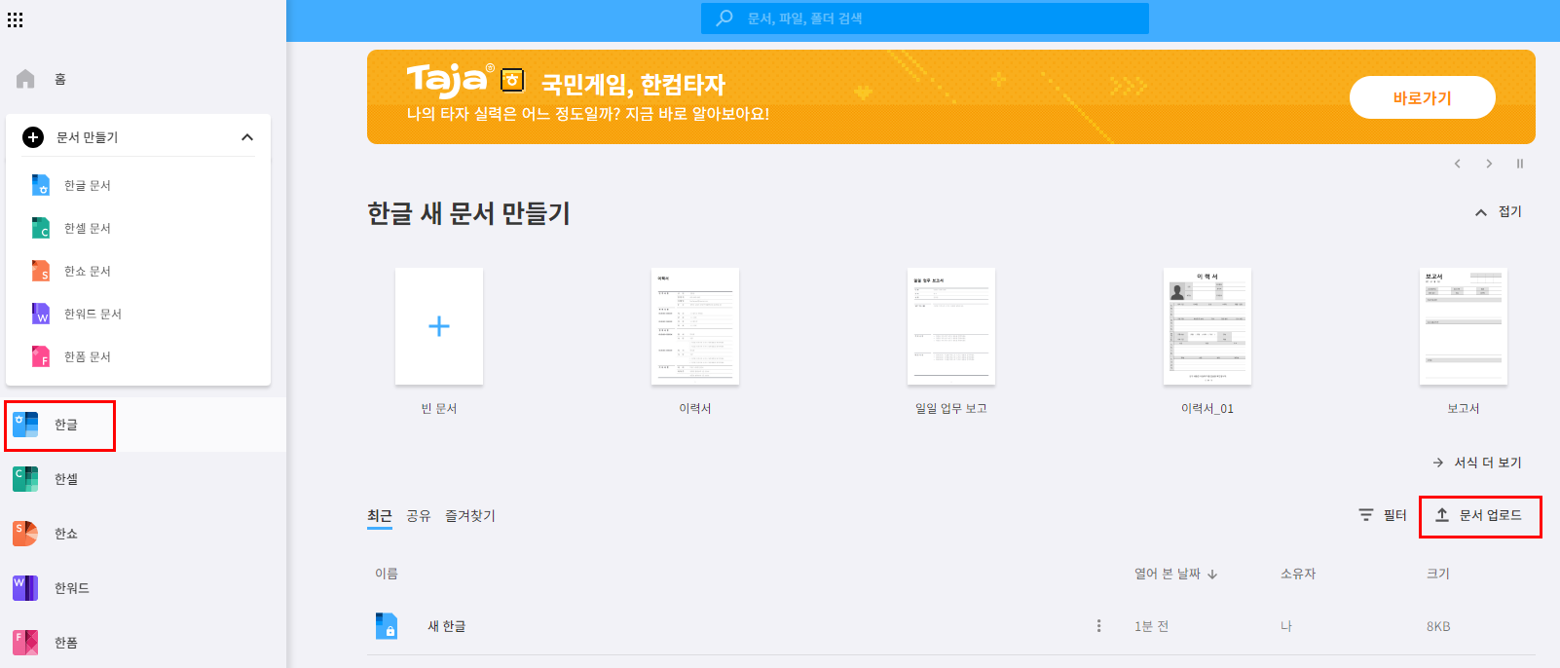Click the 한워드 문서 purple file icon

tap(41, 314)
